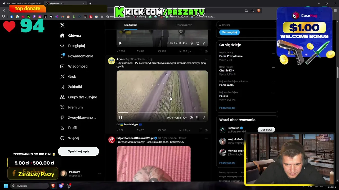Viewport: 339px width, 190px height.
Task: Repost Aryo post with 27 reposts
Action: coord(140,130)
